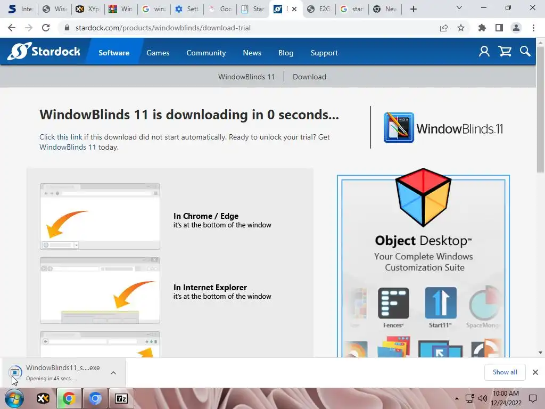Click the site lock icon in address bar

click(x=67, y=28)
